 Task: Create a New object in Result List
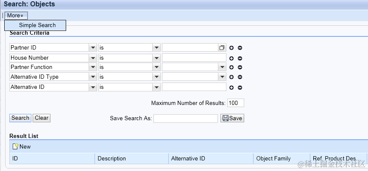pyautogui.click(x=22, y=146)
